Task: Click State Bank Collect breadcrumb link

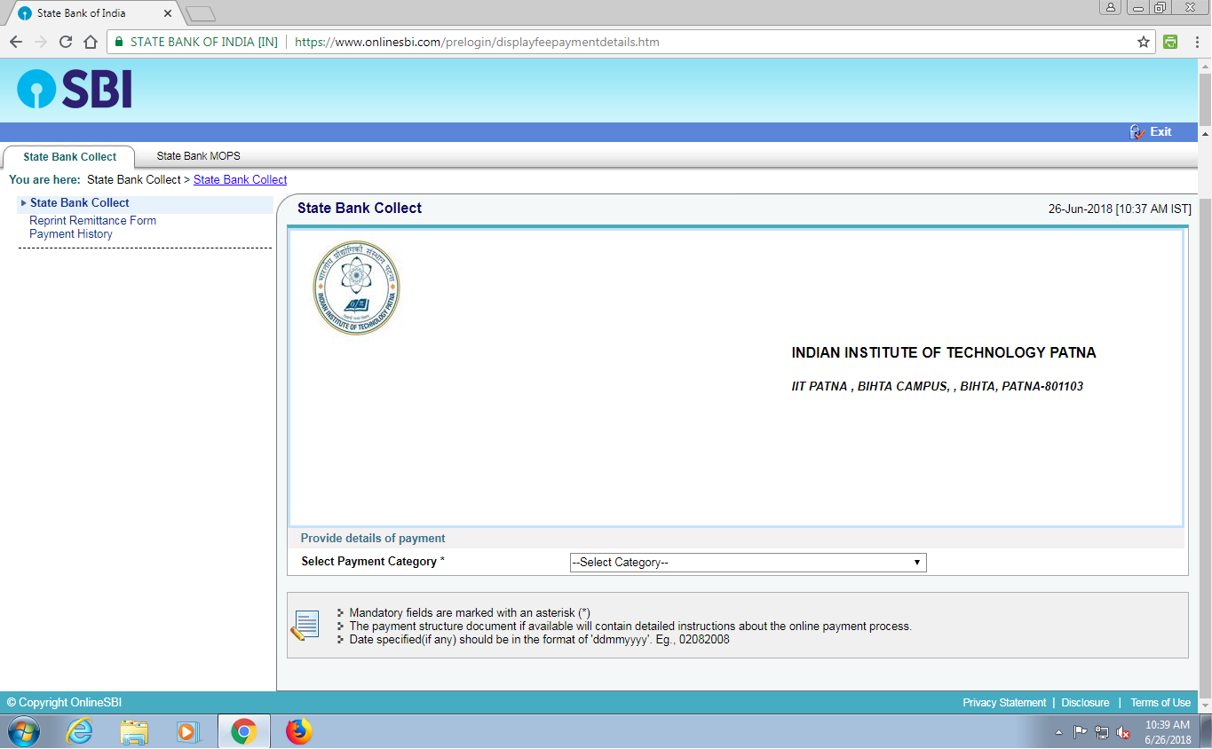Action: coord(240,179)
